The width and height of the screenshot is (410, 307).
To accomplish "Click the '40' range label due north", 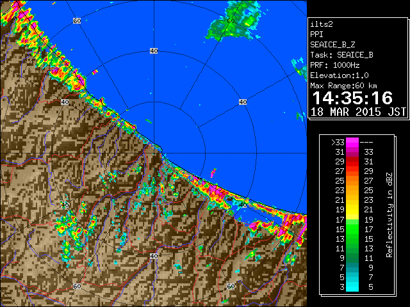I will click(x=154, y=51).
